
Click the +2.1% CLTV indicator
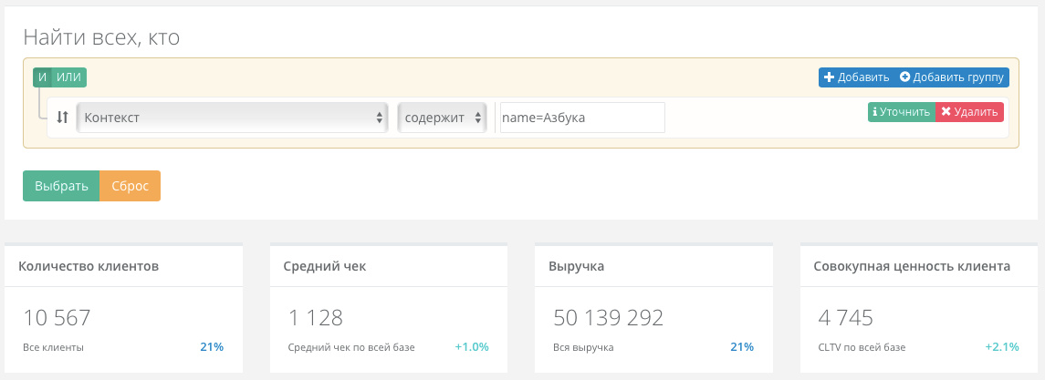(1002, 346)
